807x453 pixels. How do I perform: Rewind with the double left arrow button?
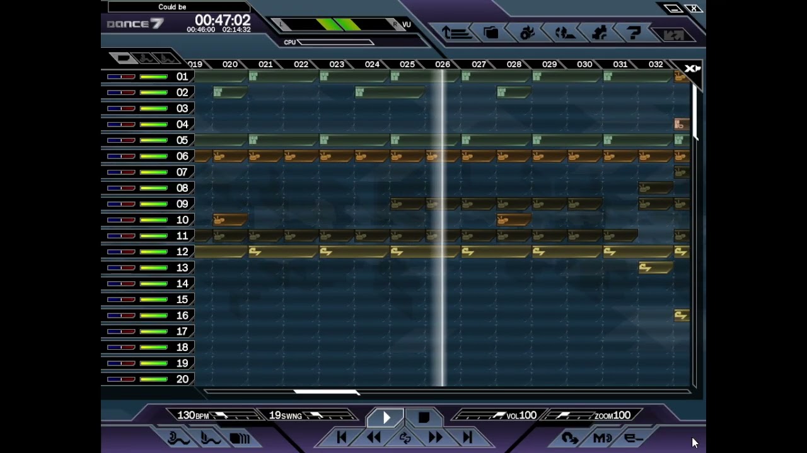pyautogui.click(x=374, y=437)
